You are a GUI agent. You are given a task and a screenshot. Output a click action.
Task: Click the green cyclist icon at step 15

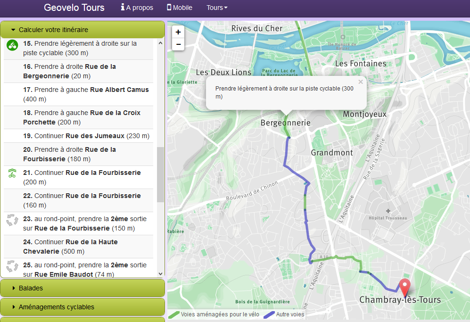(x=12, y=46)
